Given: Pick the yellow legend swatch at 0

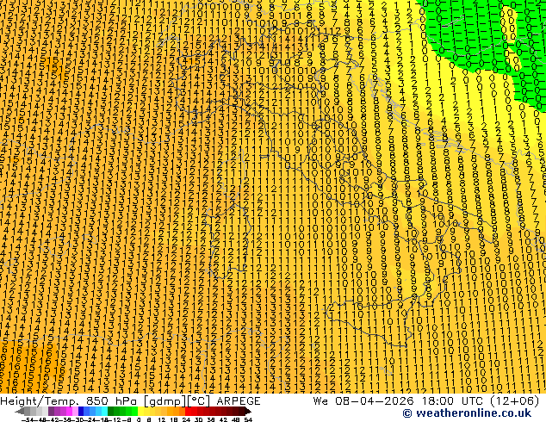Looking at the screenshot, I should click(x=140, y=411).
